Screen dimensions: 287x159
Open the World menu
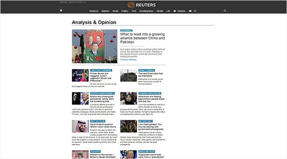pos(115,11)
